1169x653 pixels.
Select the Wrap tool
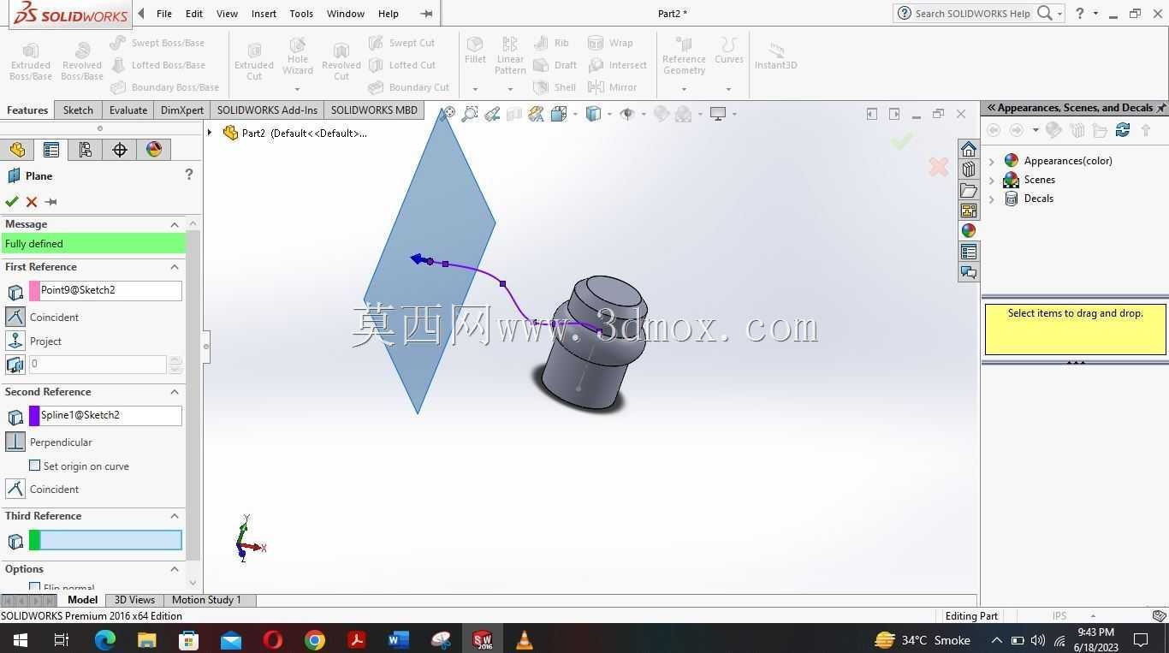pyautogui.click(x=611, y=43)
